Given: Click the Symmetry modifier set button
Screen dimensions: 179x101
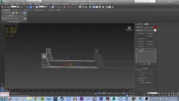Looking at the screenshot, I should click(x=141, y=44).
